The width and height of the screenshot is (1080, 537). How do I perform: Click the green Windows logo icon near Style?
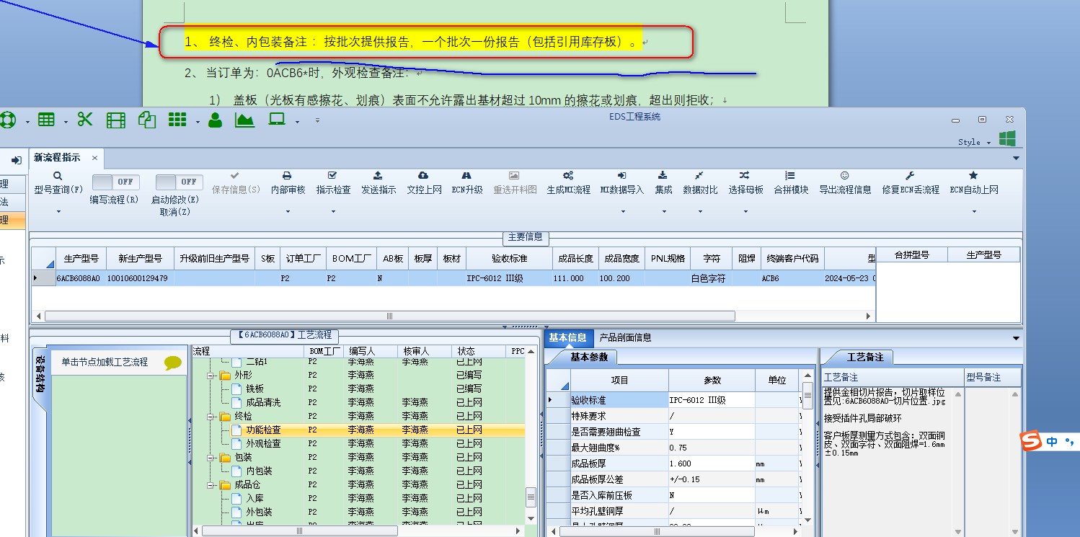1007,138
